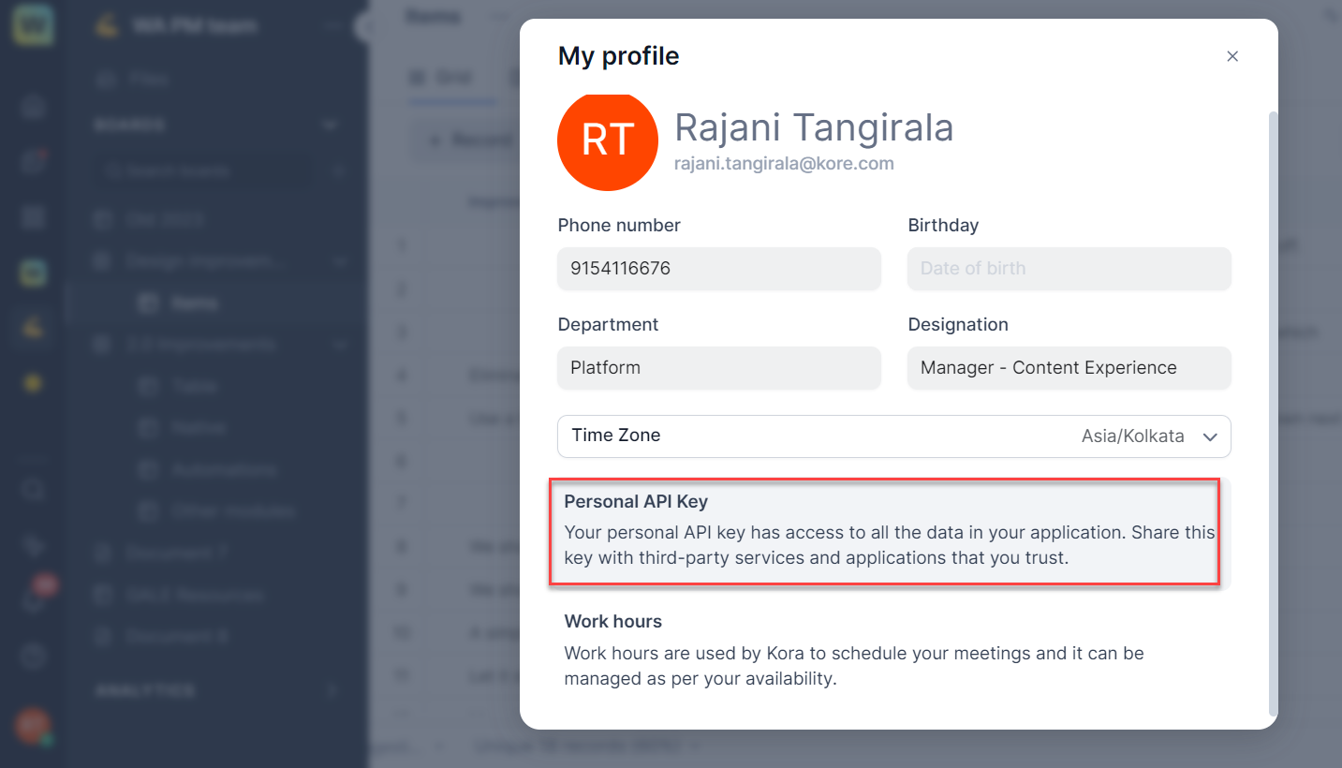Click the Designation field

(x=1069, y=368)
